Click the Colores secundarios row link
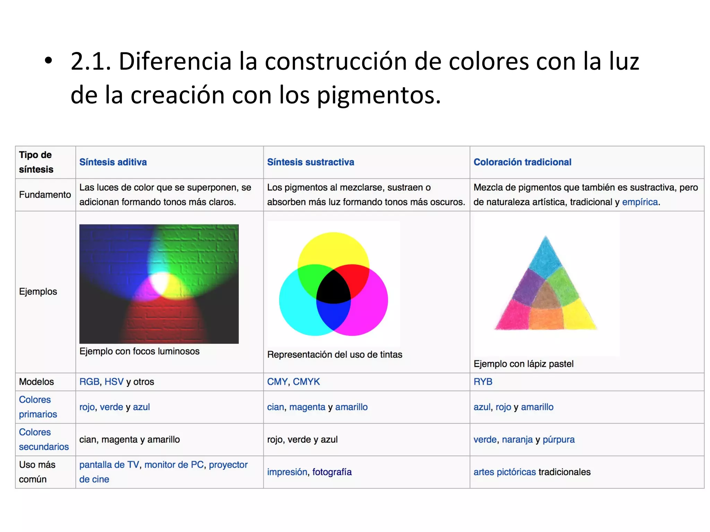This screenshot has height=532, width=710. (44, 440)
